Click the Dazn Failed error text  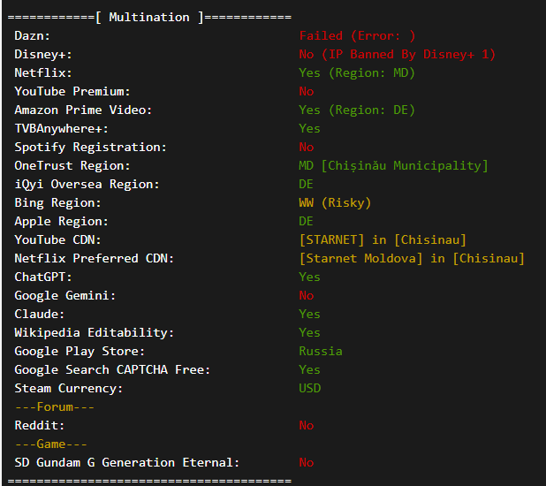(x=357, y=35)
